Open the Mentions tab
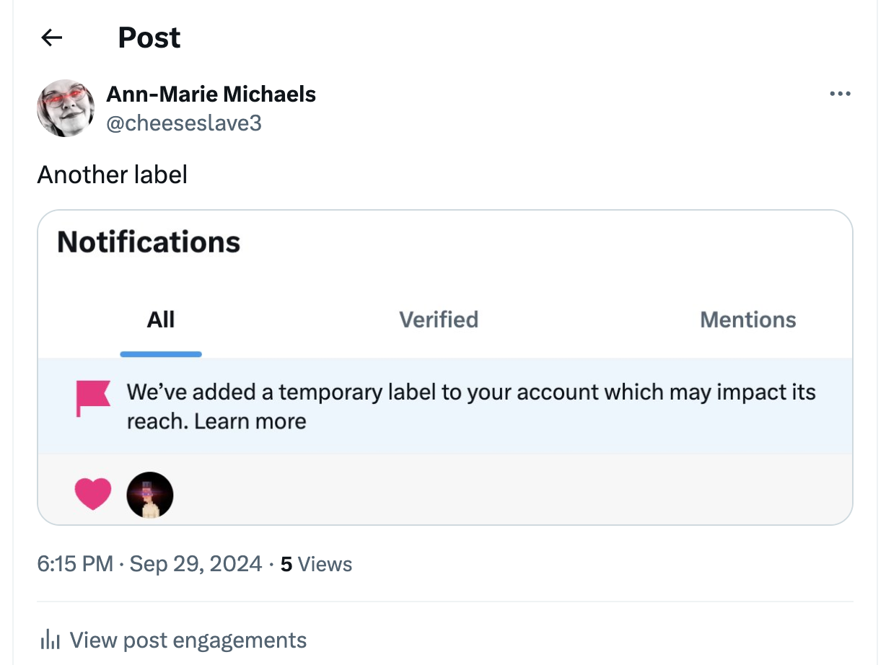The height and width of the screenshot is (665, 886). click(747, 320)
